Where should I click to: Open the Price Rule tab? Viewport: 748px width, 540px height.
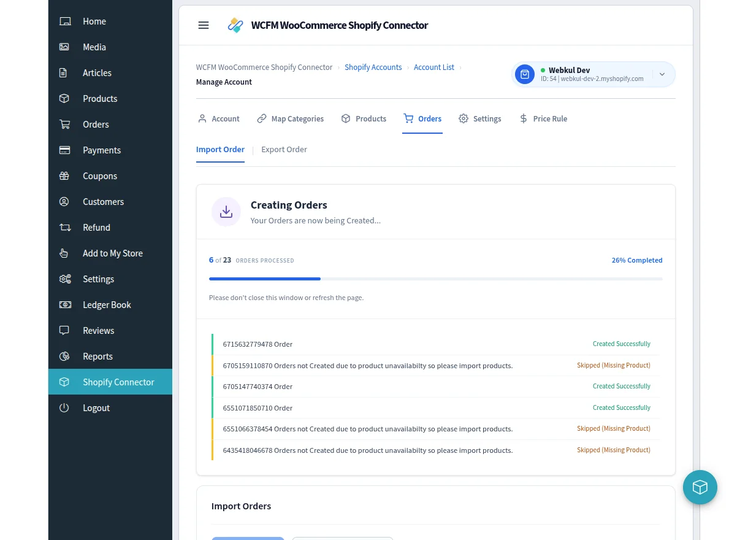click(543, 119)
